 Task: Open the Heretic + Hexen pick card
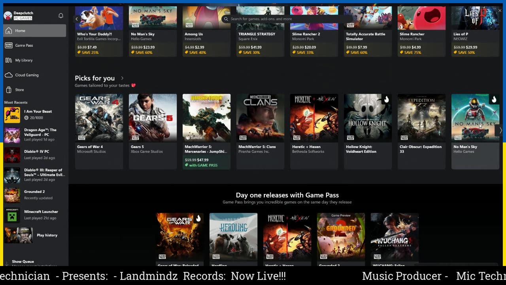click(314, 131)
